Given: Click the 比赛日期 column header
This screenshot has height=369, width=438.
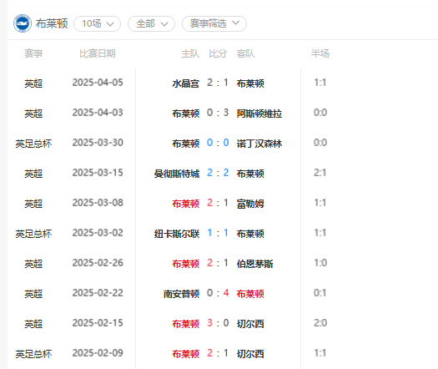Looking at the screenshot, I should [x=98, y=53].
